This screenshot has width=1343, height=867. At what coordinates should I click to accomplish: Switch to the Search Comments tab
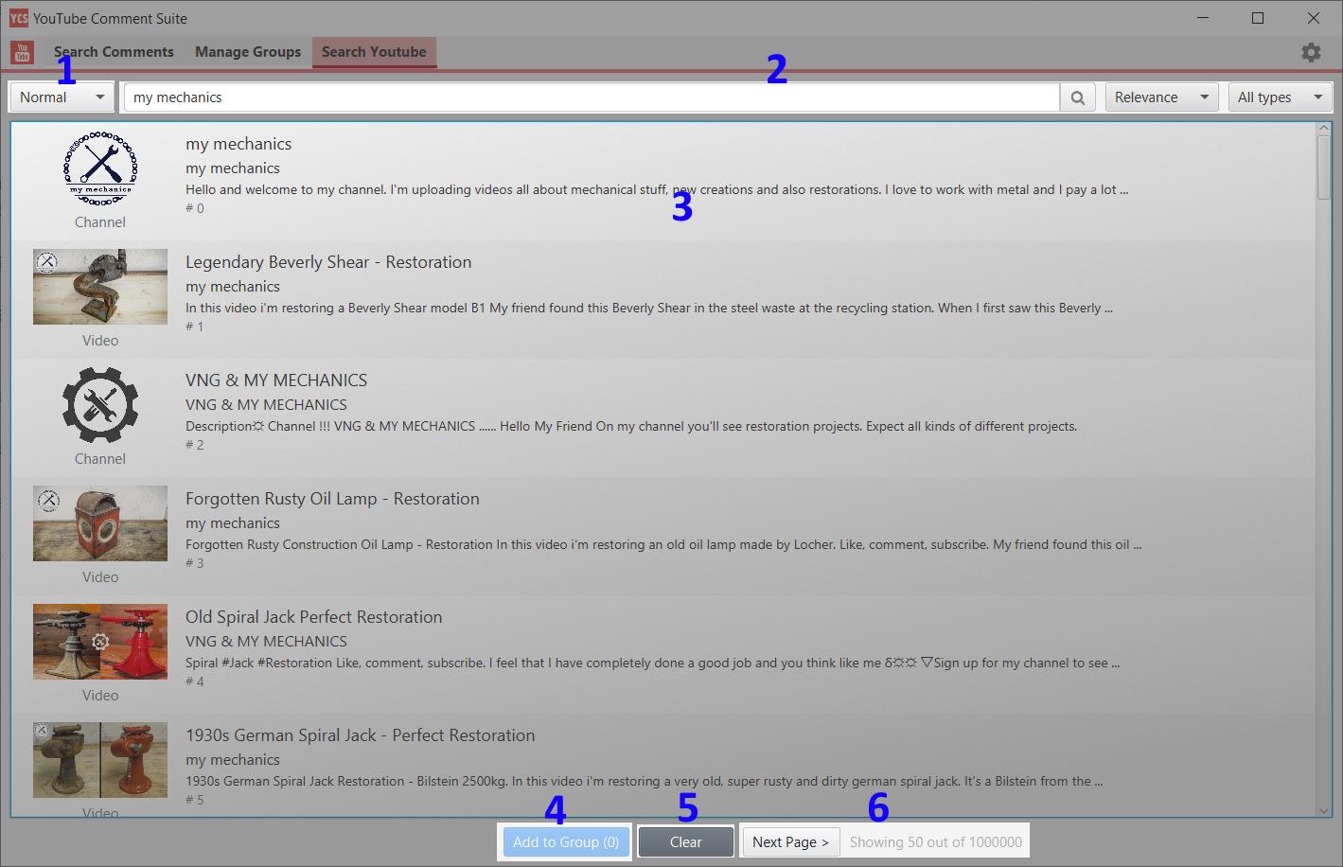[x=114, y=52]
